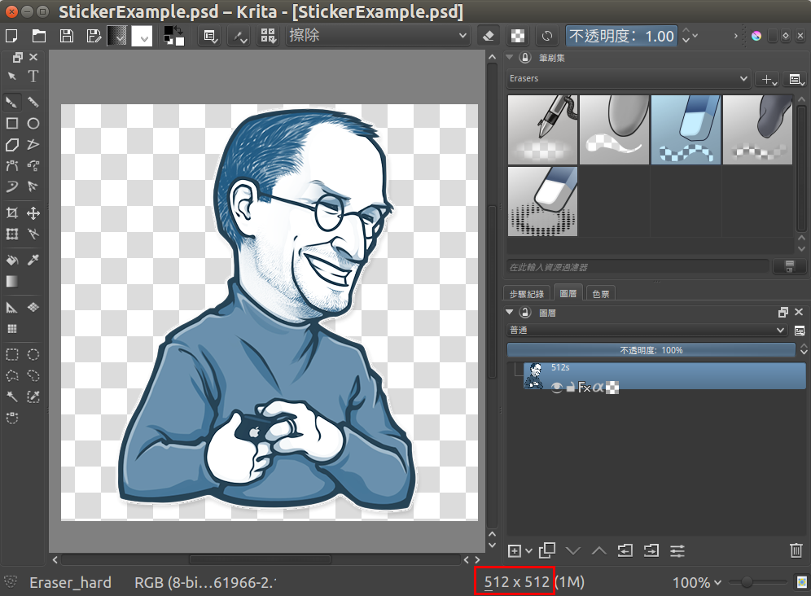The width and height of the screenshot is (811, 596).
Task: Pick the Color Sampler eyedropper tool
Action: [33, 261]
